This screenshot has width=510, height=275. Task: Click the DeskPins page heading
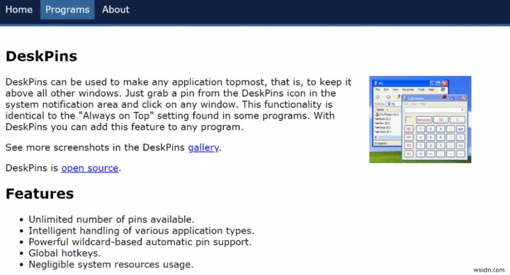pyautogui.click(x=41, y=56)
